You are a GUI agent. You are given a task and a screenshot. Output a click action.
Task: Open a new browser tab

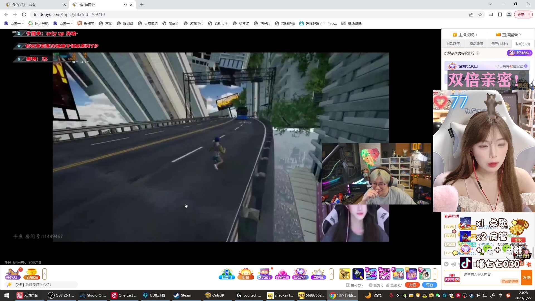click(142, 5)
